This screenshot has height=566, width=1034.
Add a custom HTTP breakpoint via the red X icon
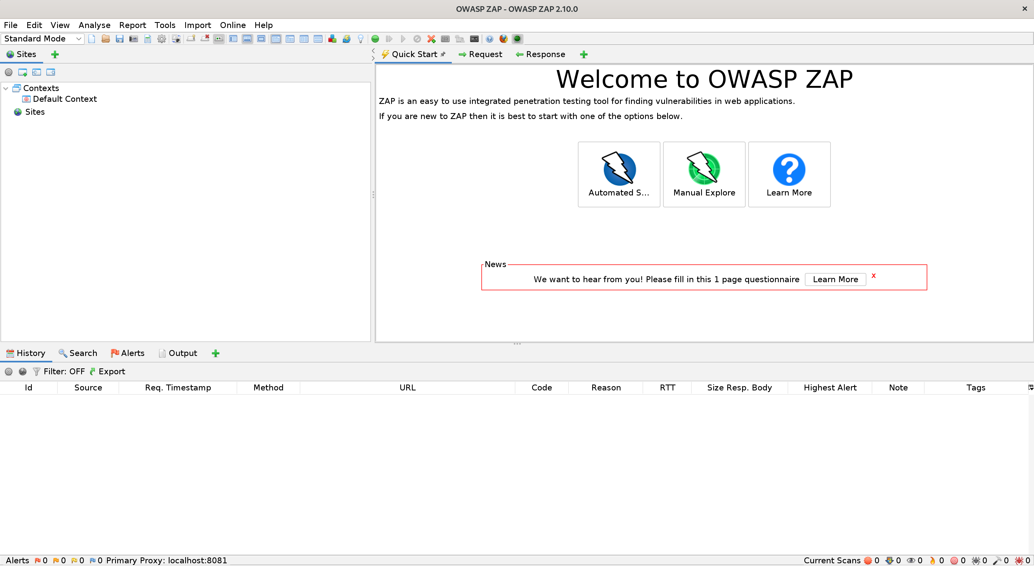432,39
